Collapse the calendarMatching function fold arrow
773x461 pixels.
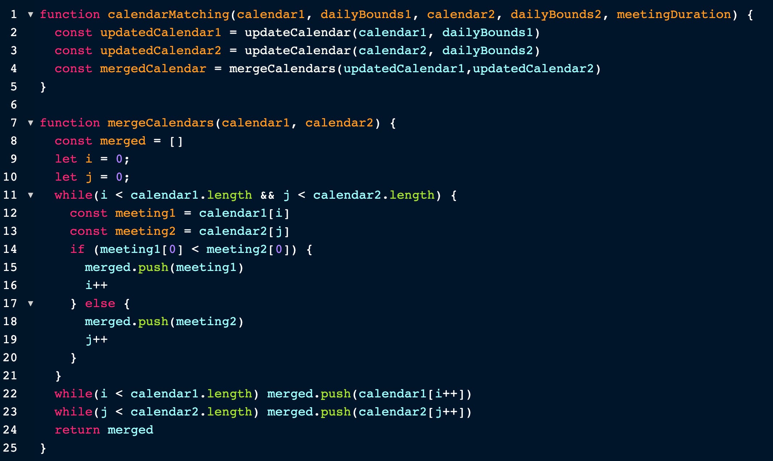[x=31, y=14]
